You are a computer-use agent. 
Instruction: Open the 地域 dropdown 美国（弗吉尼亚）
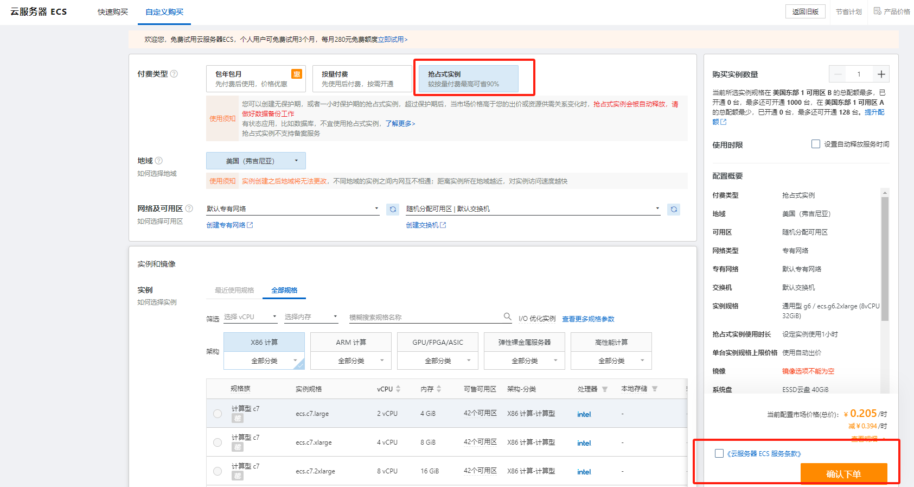coord(256,161)
